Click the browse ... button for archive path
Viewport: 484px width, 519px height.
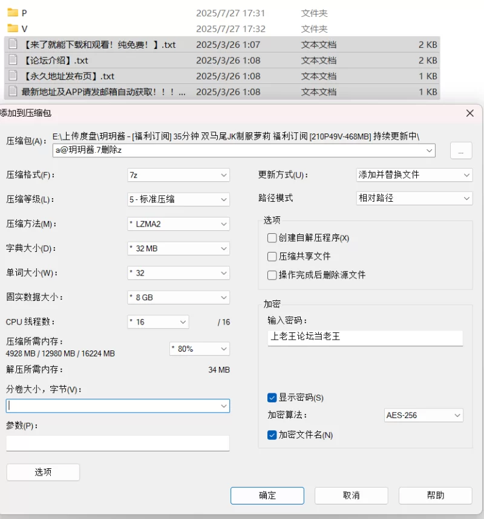tap(461, 150)
